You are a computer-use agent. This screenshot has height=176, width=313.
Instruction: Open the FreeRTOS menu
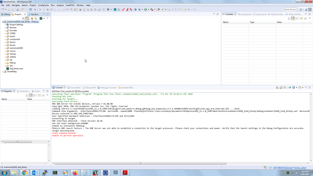pos(70,5)
